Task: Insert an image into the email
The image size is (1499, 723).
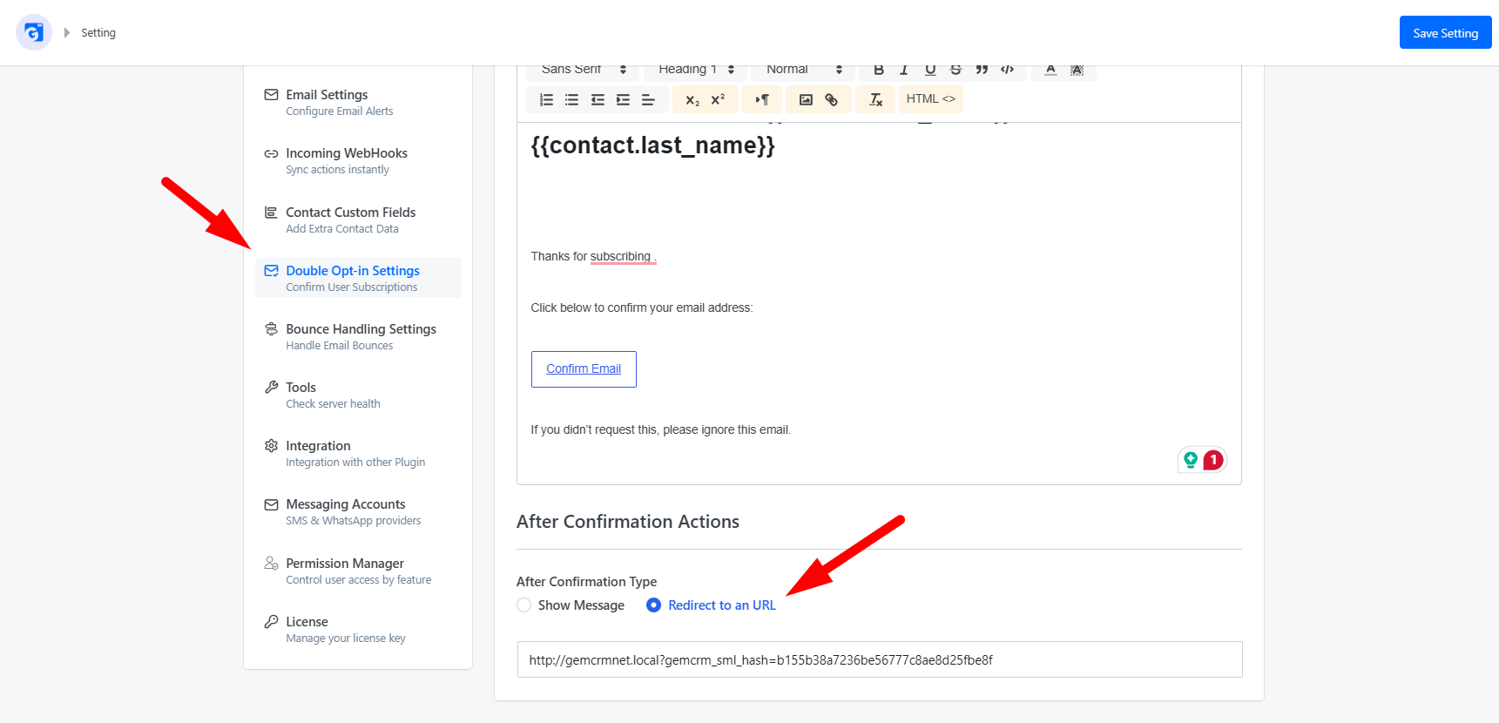Action: coord(806,99)
